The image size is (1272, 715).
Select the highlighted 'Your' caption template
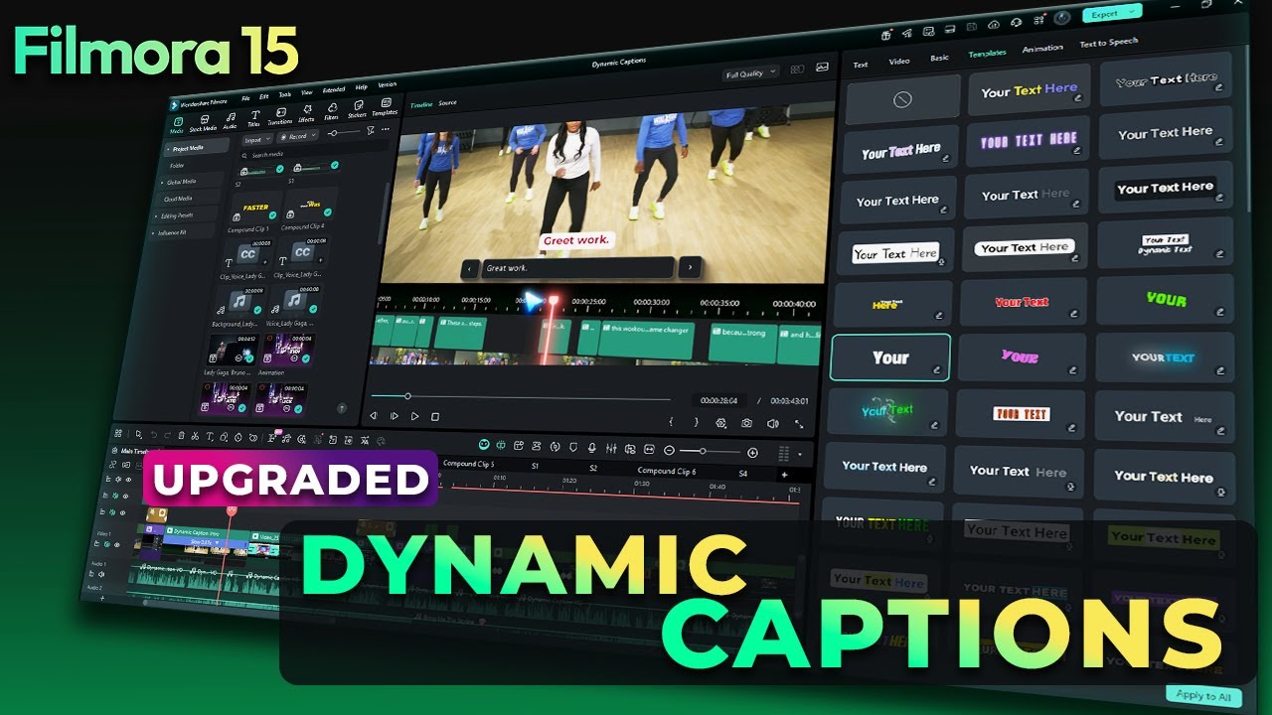[890, 357]
